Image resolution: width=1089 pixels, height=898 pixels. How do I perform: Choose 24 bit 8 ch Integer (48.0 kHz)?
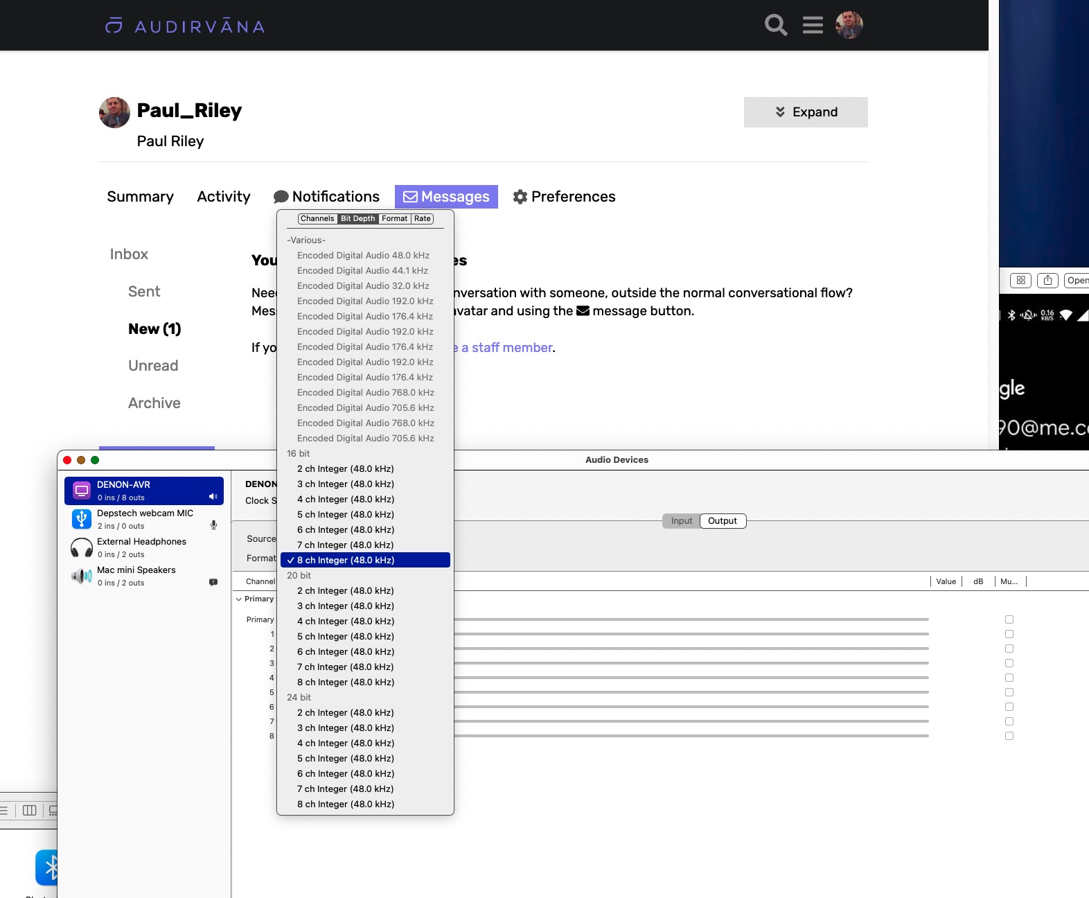[x=365, y=804]
